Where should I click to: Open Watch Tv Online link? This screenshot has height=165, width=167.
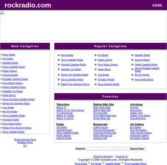(65, 116)
